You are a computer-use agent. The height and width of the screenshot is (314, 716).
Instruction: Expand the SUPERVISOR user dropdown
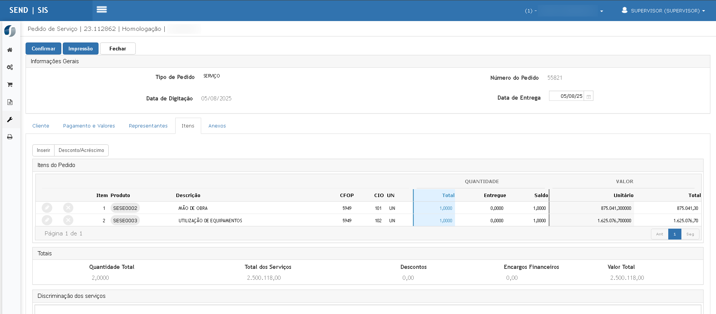click(x=663, y=11)
